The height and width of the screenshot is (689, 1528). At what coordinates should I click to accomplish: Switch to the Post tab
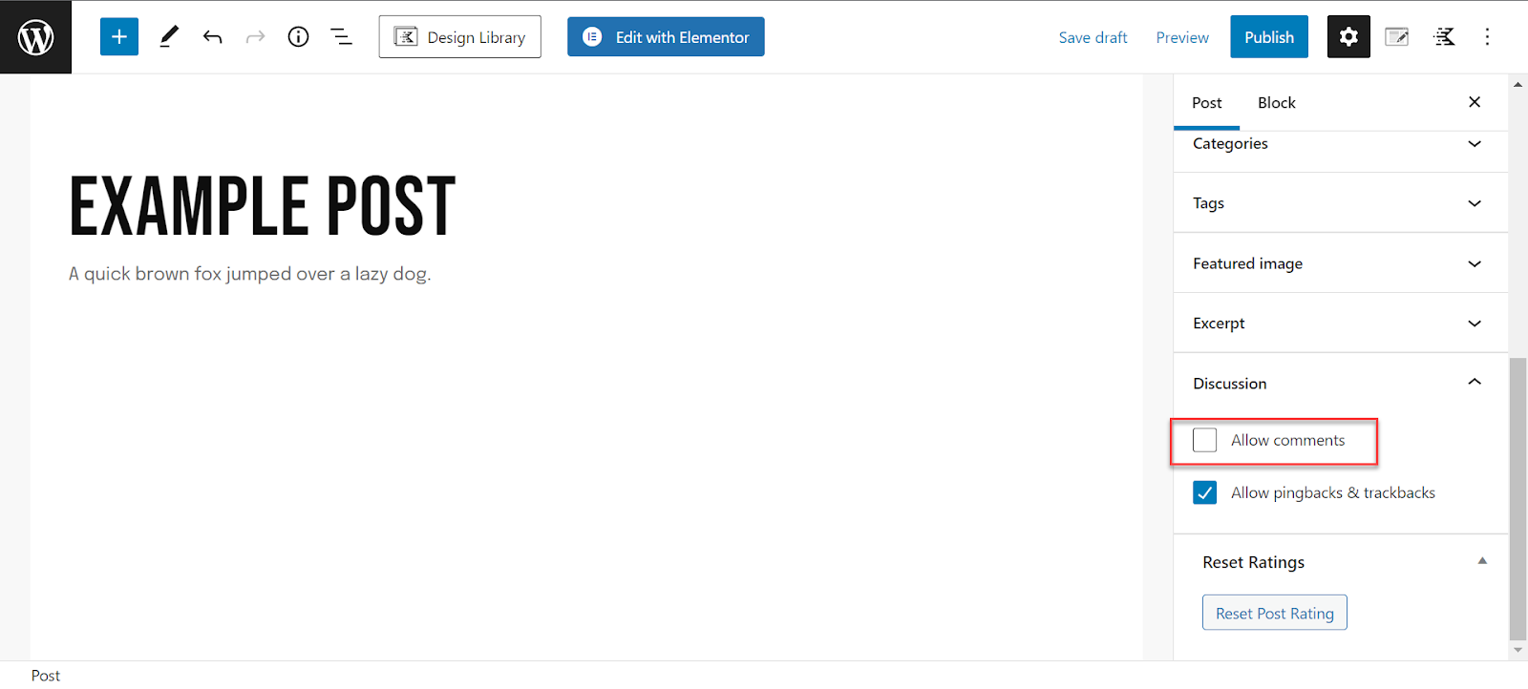click(x=1206, y=103)
